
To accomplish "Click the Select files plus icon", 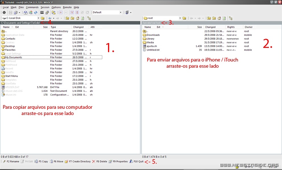I will pyautogui.click(x=61, y=12).
